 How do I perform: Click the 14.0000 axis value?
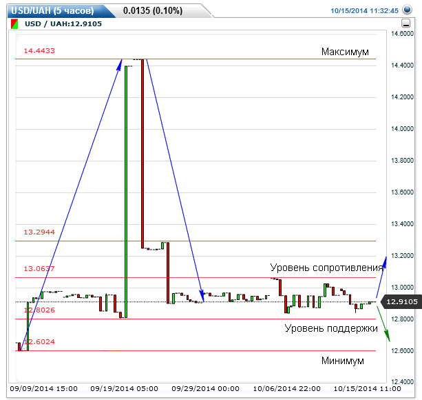point(402,129)
